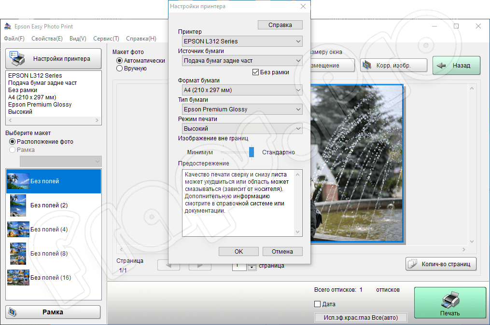Click the frame icon on the Рамка button
The height and width of the screenshot is (325, 490).
pos(13,312)
